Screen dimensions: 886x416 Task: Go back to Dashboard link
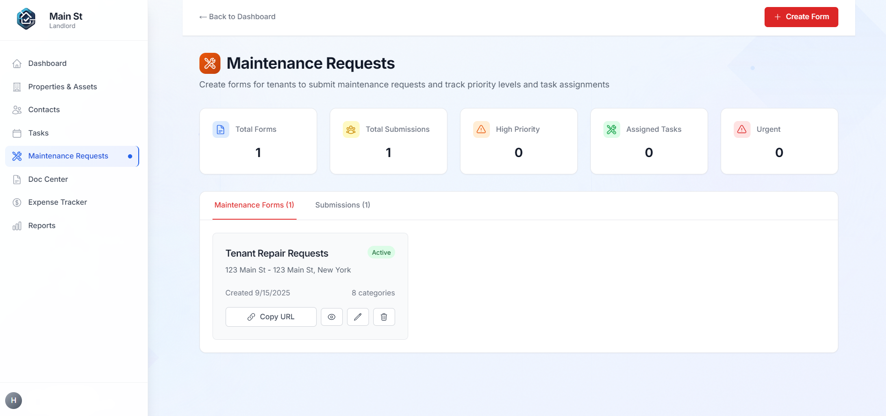point(237,17)
